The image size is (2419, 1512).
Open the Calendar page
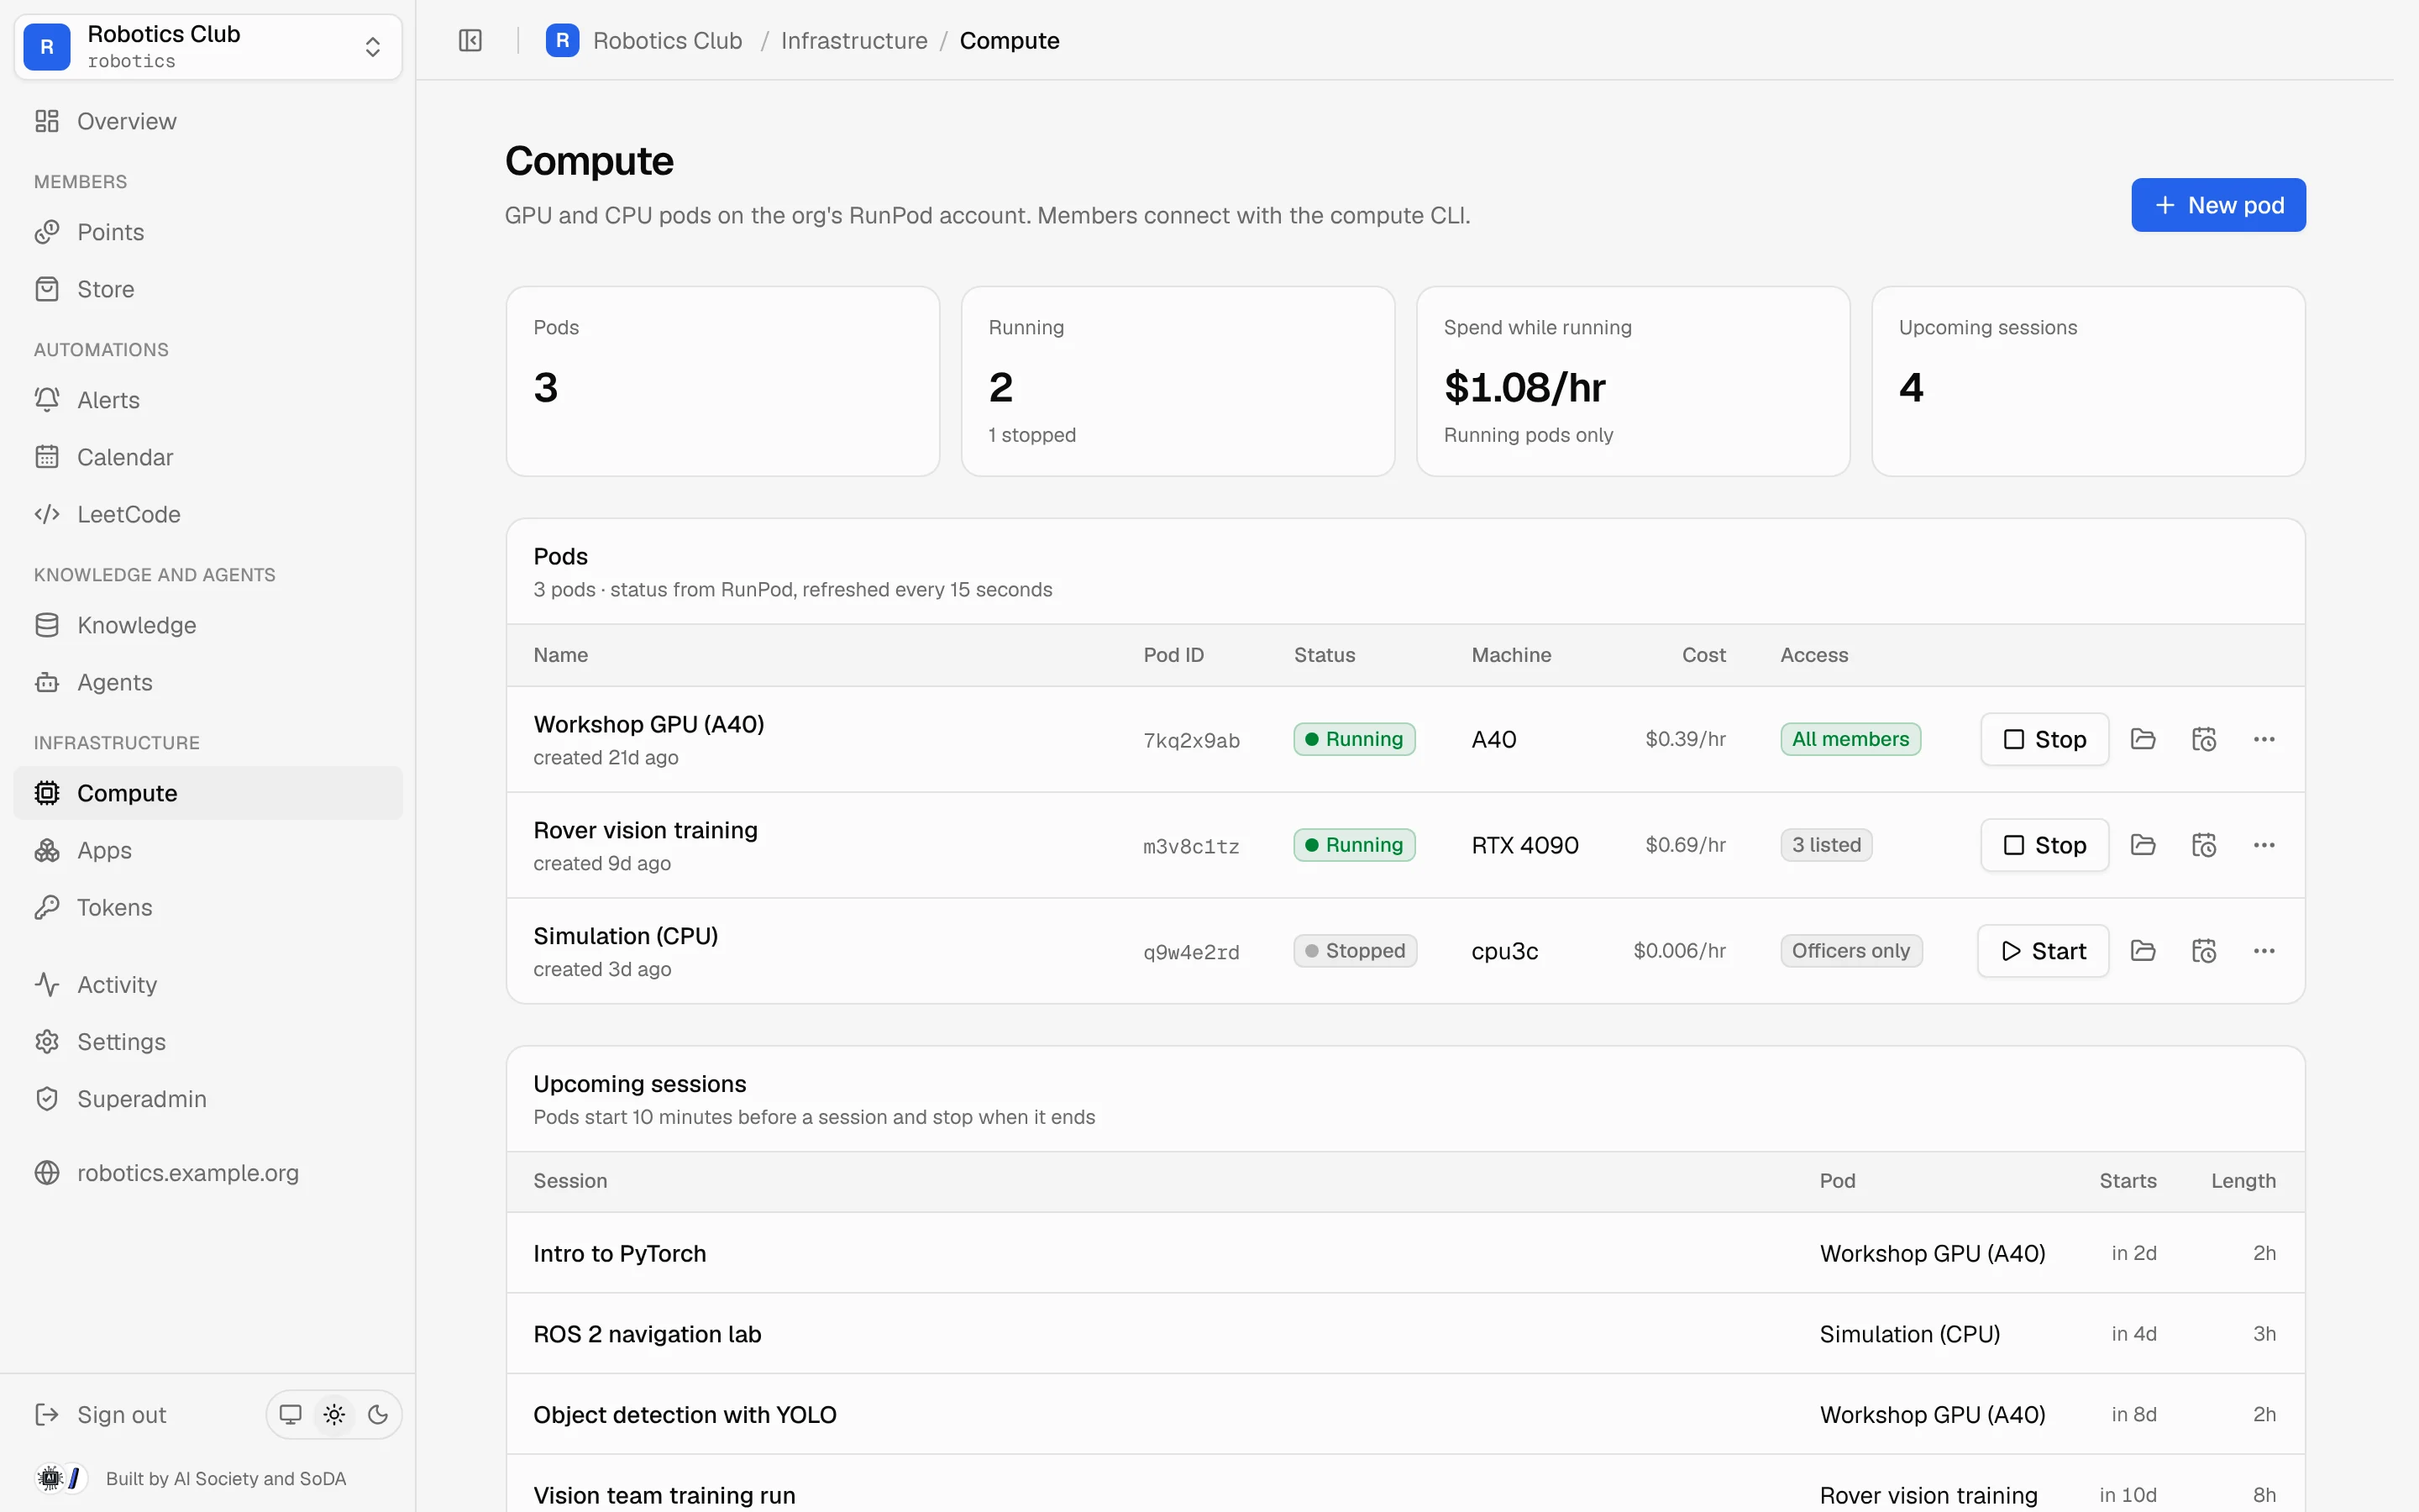[208, 457]
